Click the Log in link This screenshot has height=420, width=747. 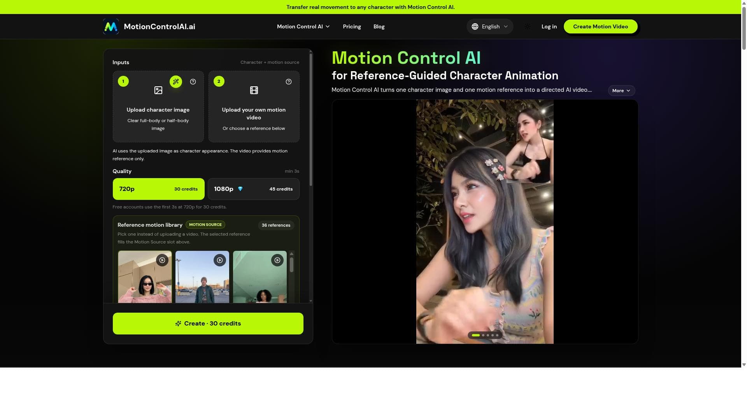(x=549, y=26)
